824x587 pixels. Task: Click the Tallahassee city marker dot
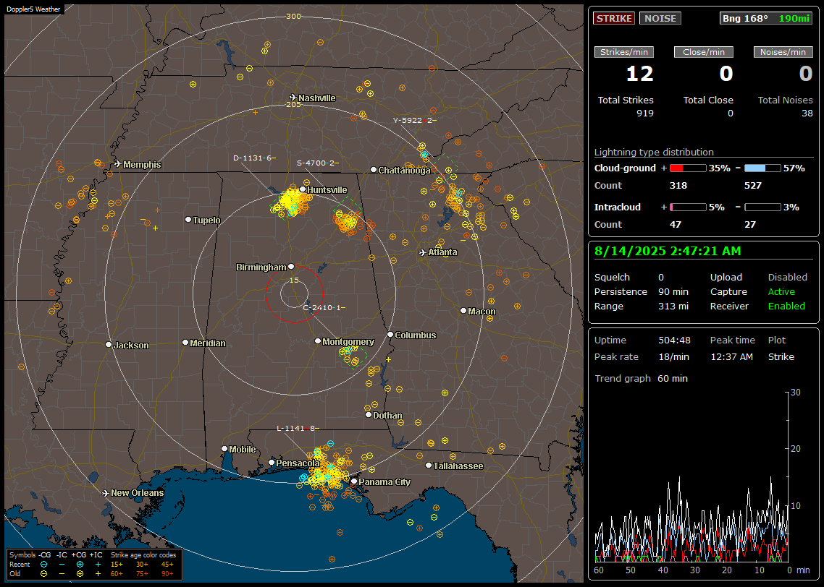[x=429, y=466]
